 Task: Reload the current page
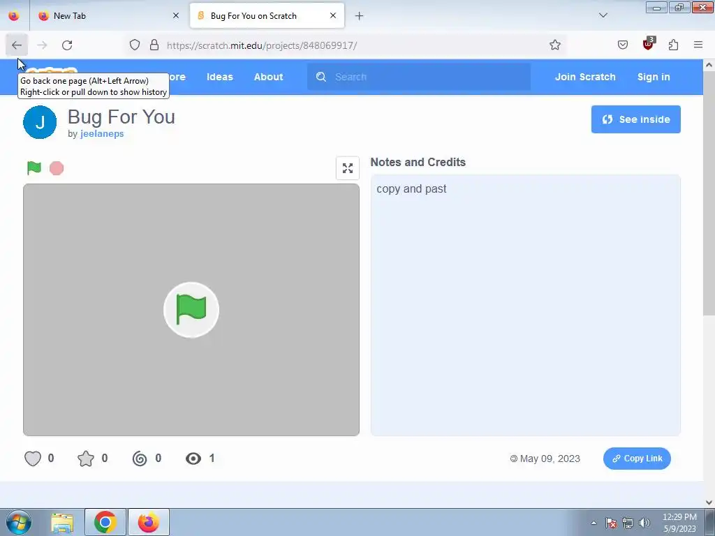67,45
